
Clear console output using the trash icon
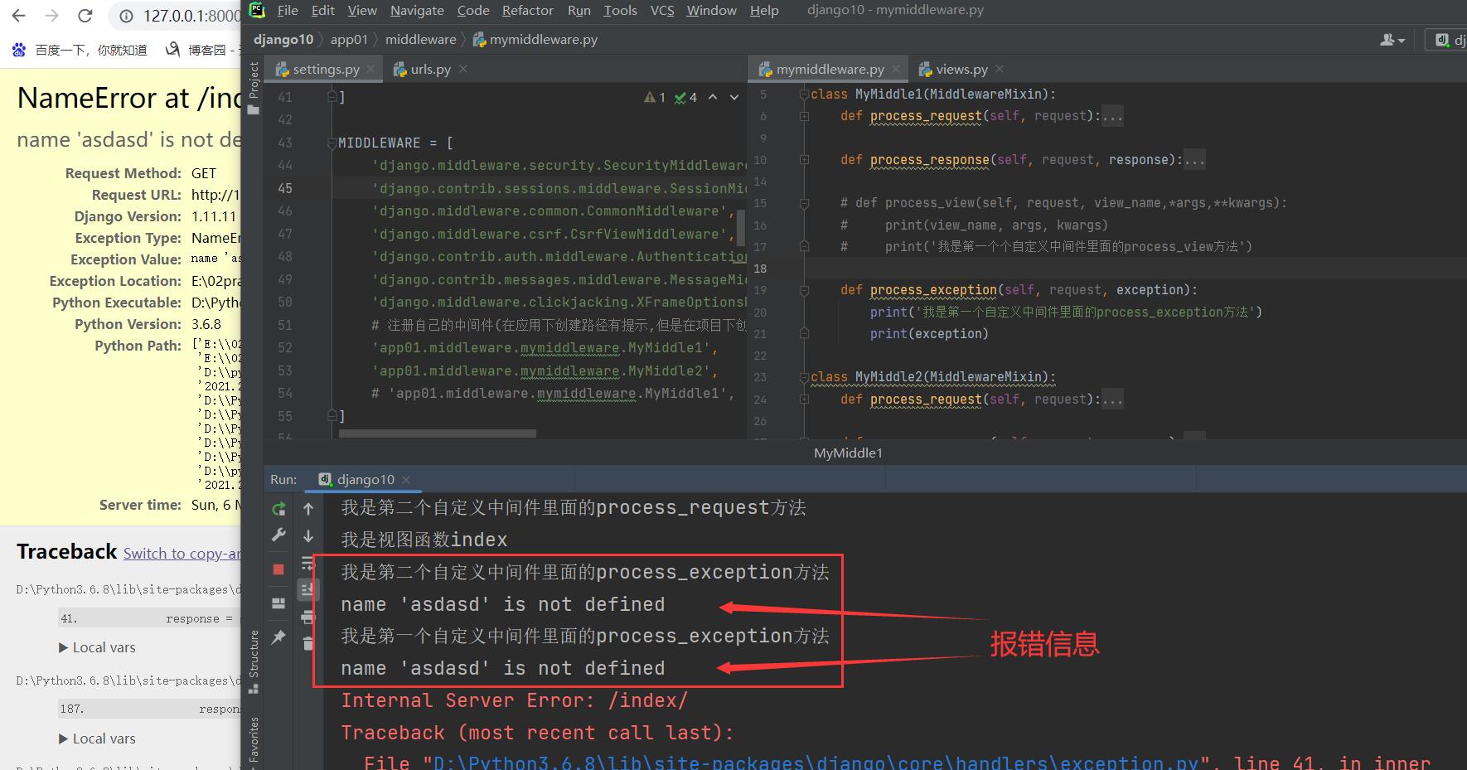pos(308,643)
